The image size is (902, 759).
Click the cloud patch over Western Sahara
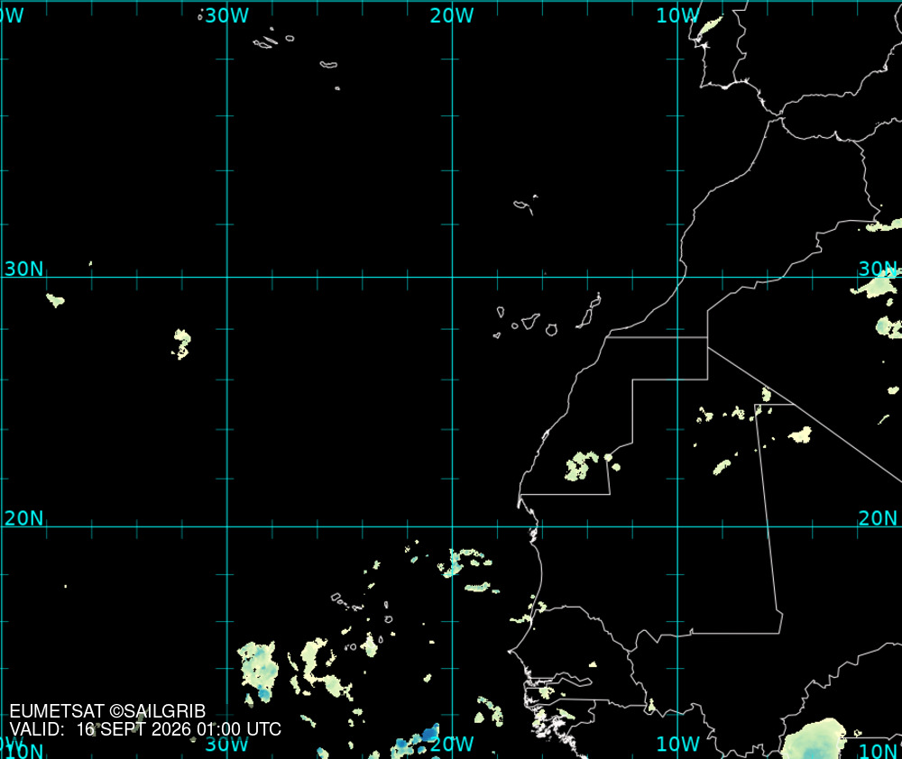(582, 466)
